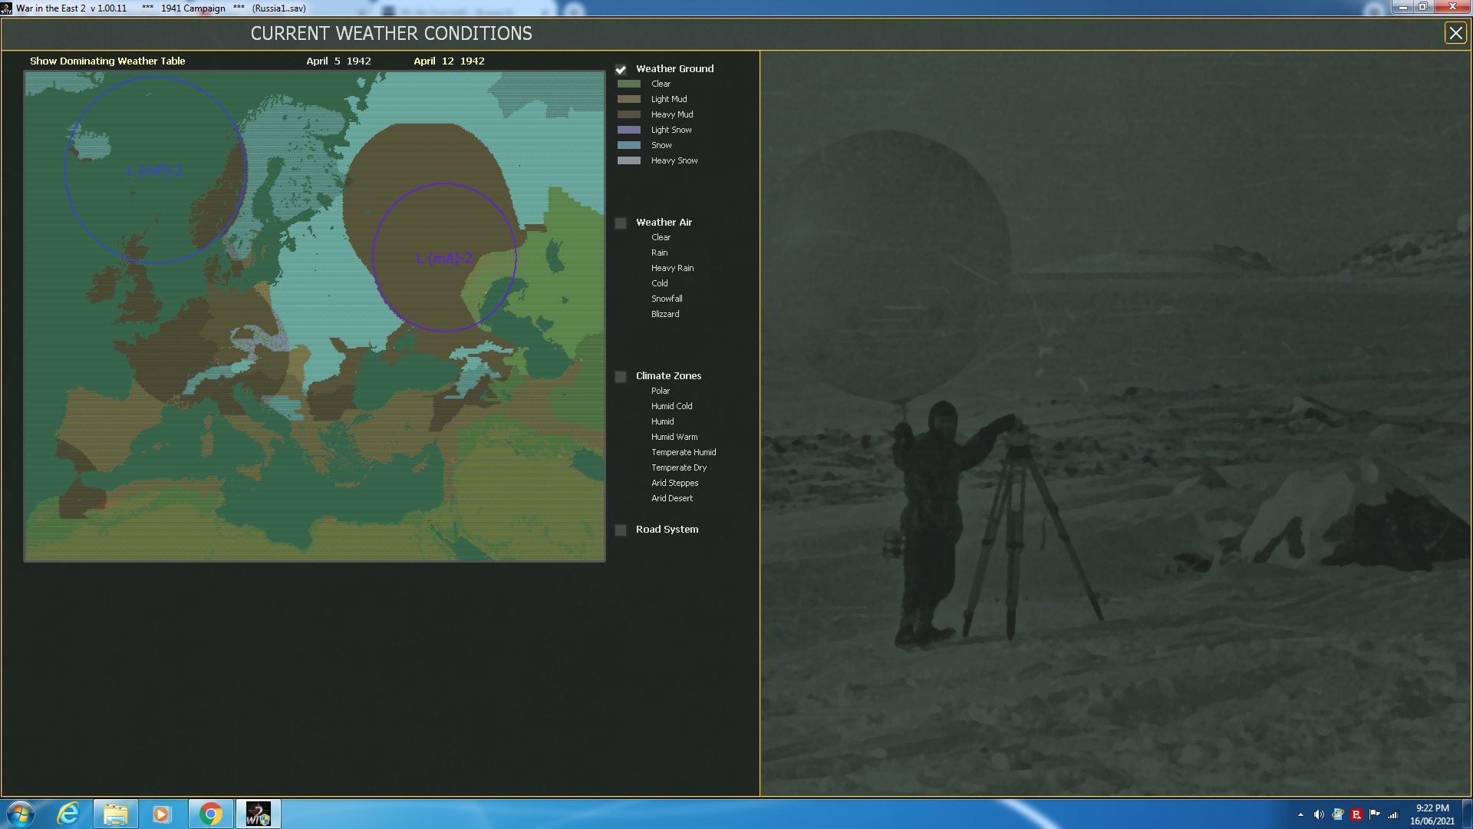This screenshot has width=1473, height=829.
Task: Click the War in the East taskbar icon
Action: click(x=258, y=814)
